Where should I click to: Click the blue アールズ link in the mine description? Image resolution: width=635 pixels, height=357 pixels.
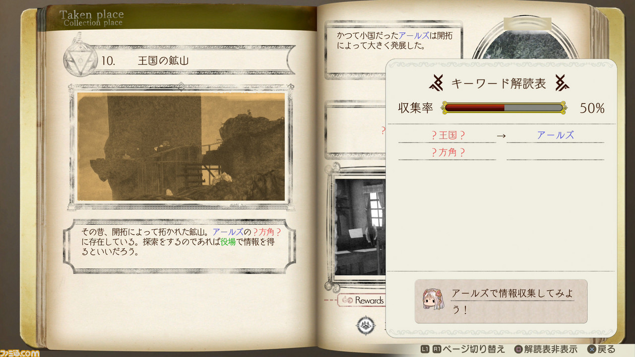228,232
